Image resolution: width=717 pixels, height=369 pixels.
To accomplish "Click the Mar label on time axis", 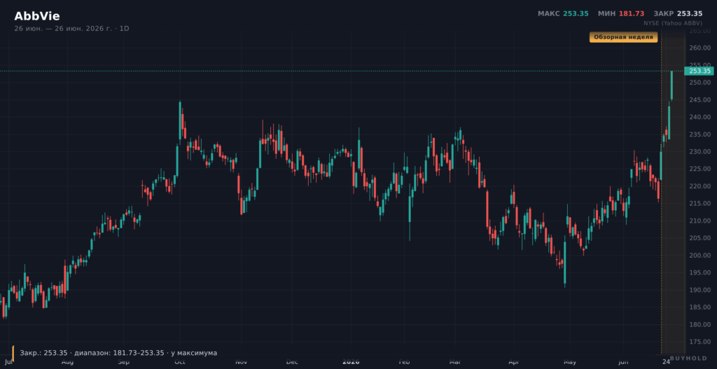I will click(454, 362).
